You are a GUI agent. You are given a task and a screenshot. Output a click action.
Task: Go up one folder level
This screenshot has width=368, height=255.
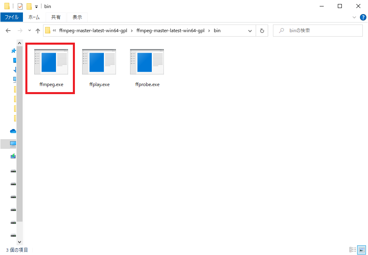point(37,31)
